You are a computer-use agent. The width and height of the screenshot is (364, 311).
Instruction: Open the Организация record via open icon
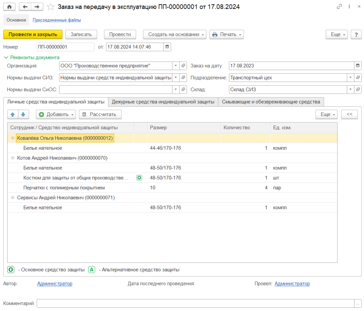pos(183,66)
